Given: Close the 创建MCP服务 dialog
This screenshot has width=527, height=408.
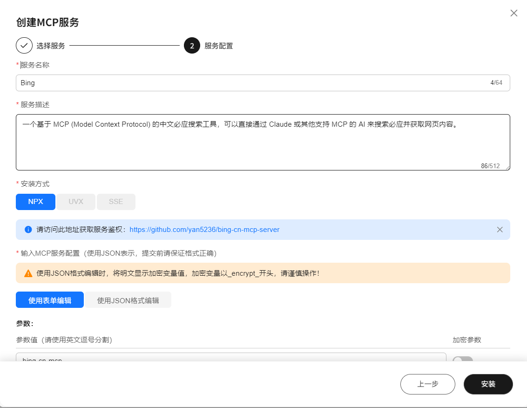Looking at the screenshot, I should click(513, 13).
